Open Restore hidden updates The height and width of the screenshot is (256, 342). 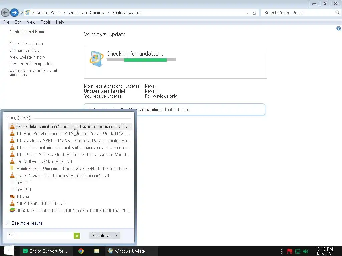coord(31,64)
